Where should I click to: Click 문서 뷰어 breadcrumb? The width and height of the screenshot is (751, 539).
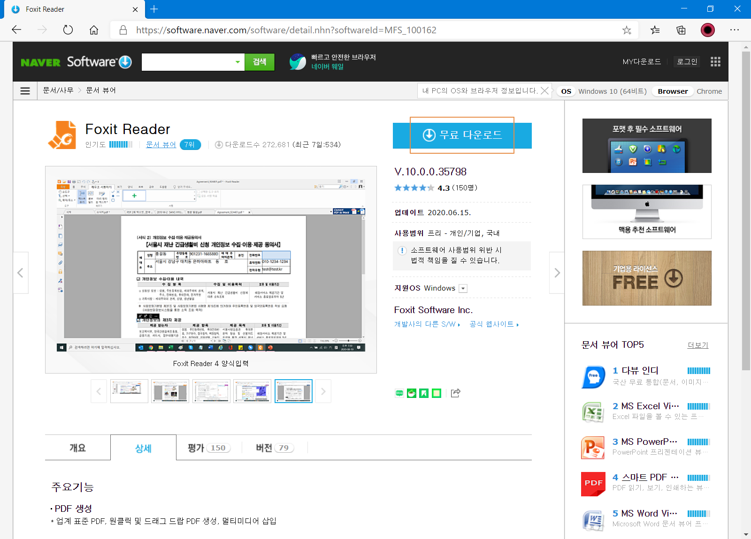[x=101, y=90]
